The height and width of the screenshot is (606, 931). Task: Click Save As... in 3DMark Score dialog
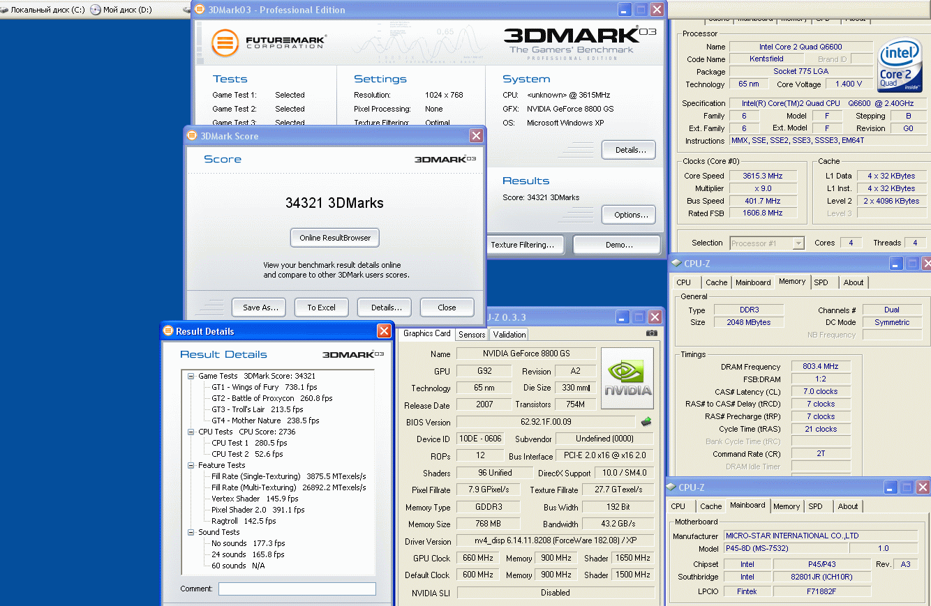pos(260,308)
